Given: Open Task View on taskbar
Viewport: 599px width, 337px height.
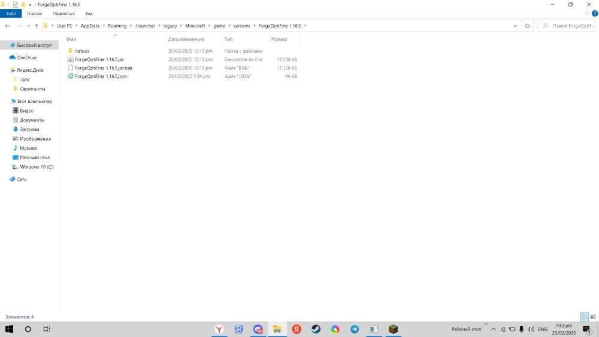Looking at the screenshot, I should pyautogui.click(x=47, y=329).
